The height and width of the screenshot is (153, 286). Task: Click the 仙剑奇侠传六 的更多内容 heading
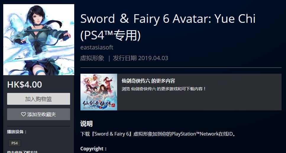(x=148, y=81)
